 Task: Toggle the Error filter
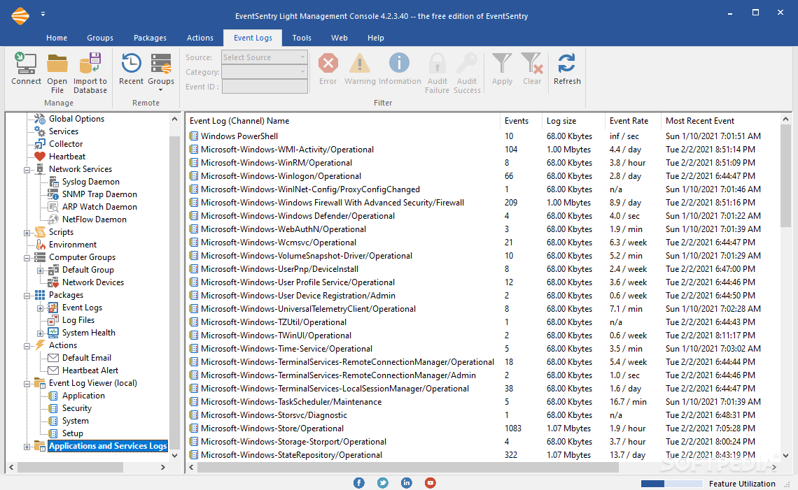(x=328, y=69)
